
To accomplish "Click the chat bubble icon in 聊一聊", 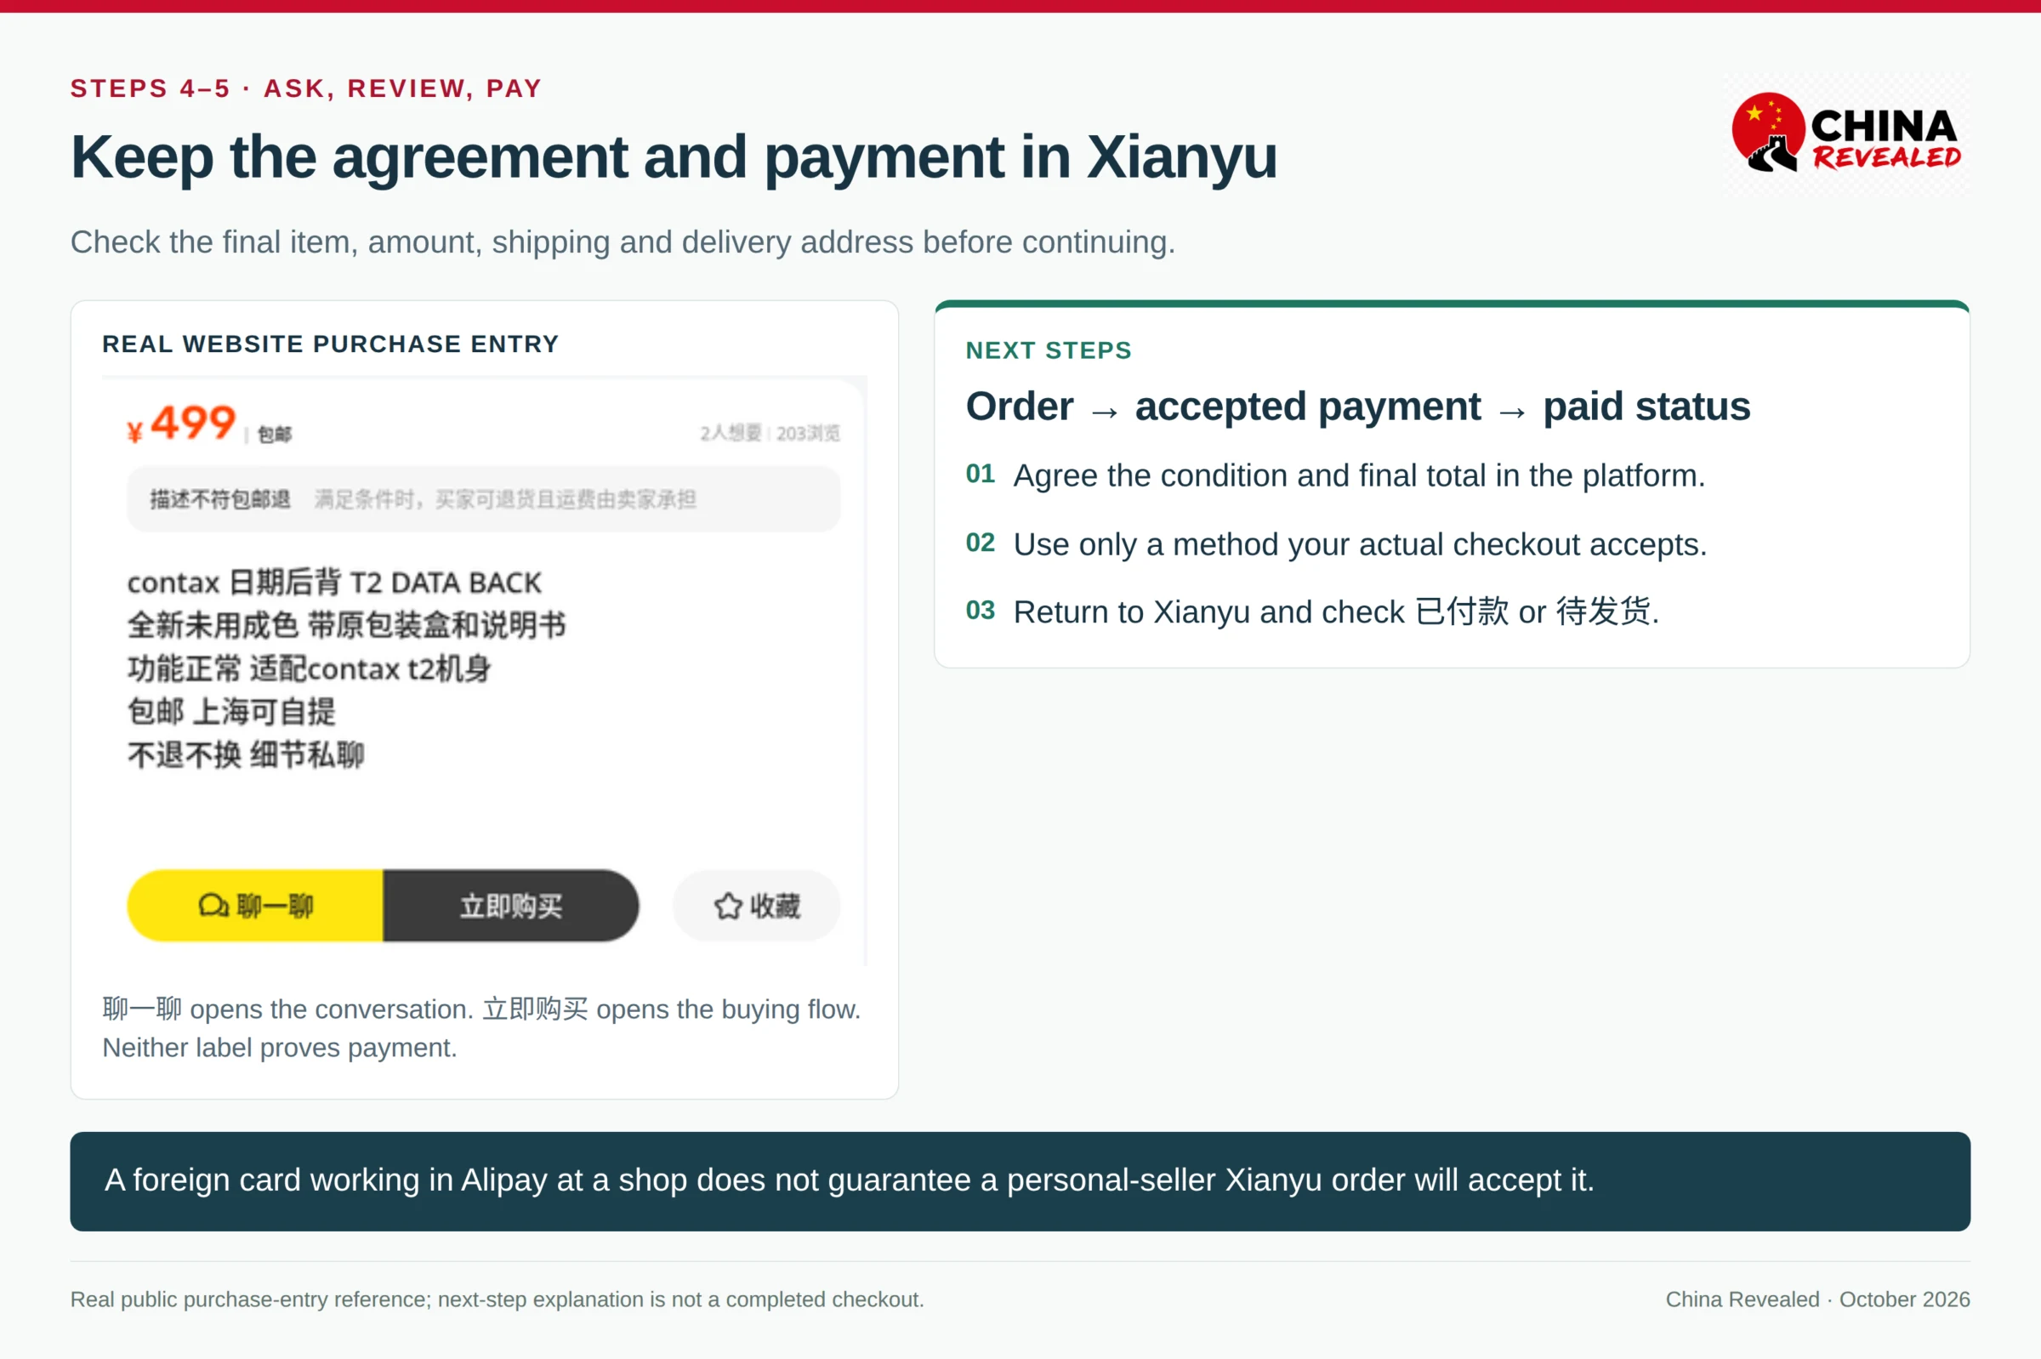I will [213, 906].
